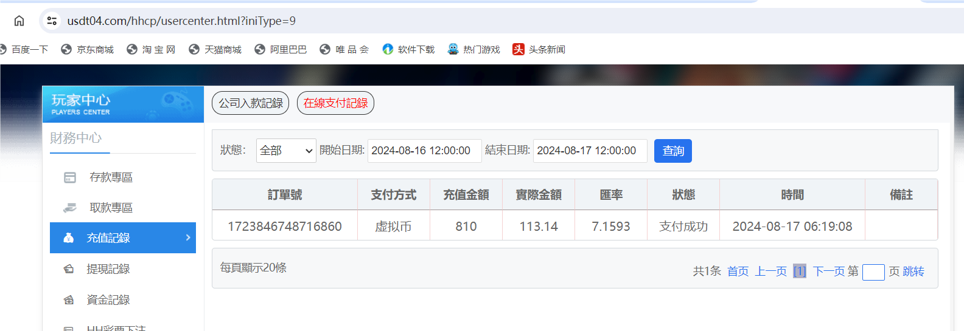Image resolution: width=964 pixels, height=331 pixels.
Task: Open the 唯品会 bookmark
Action: (344, 49)
